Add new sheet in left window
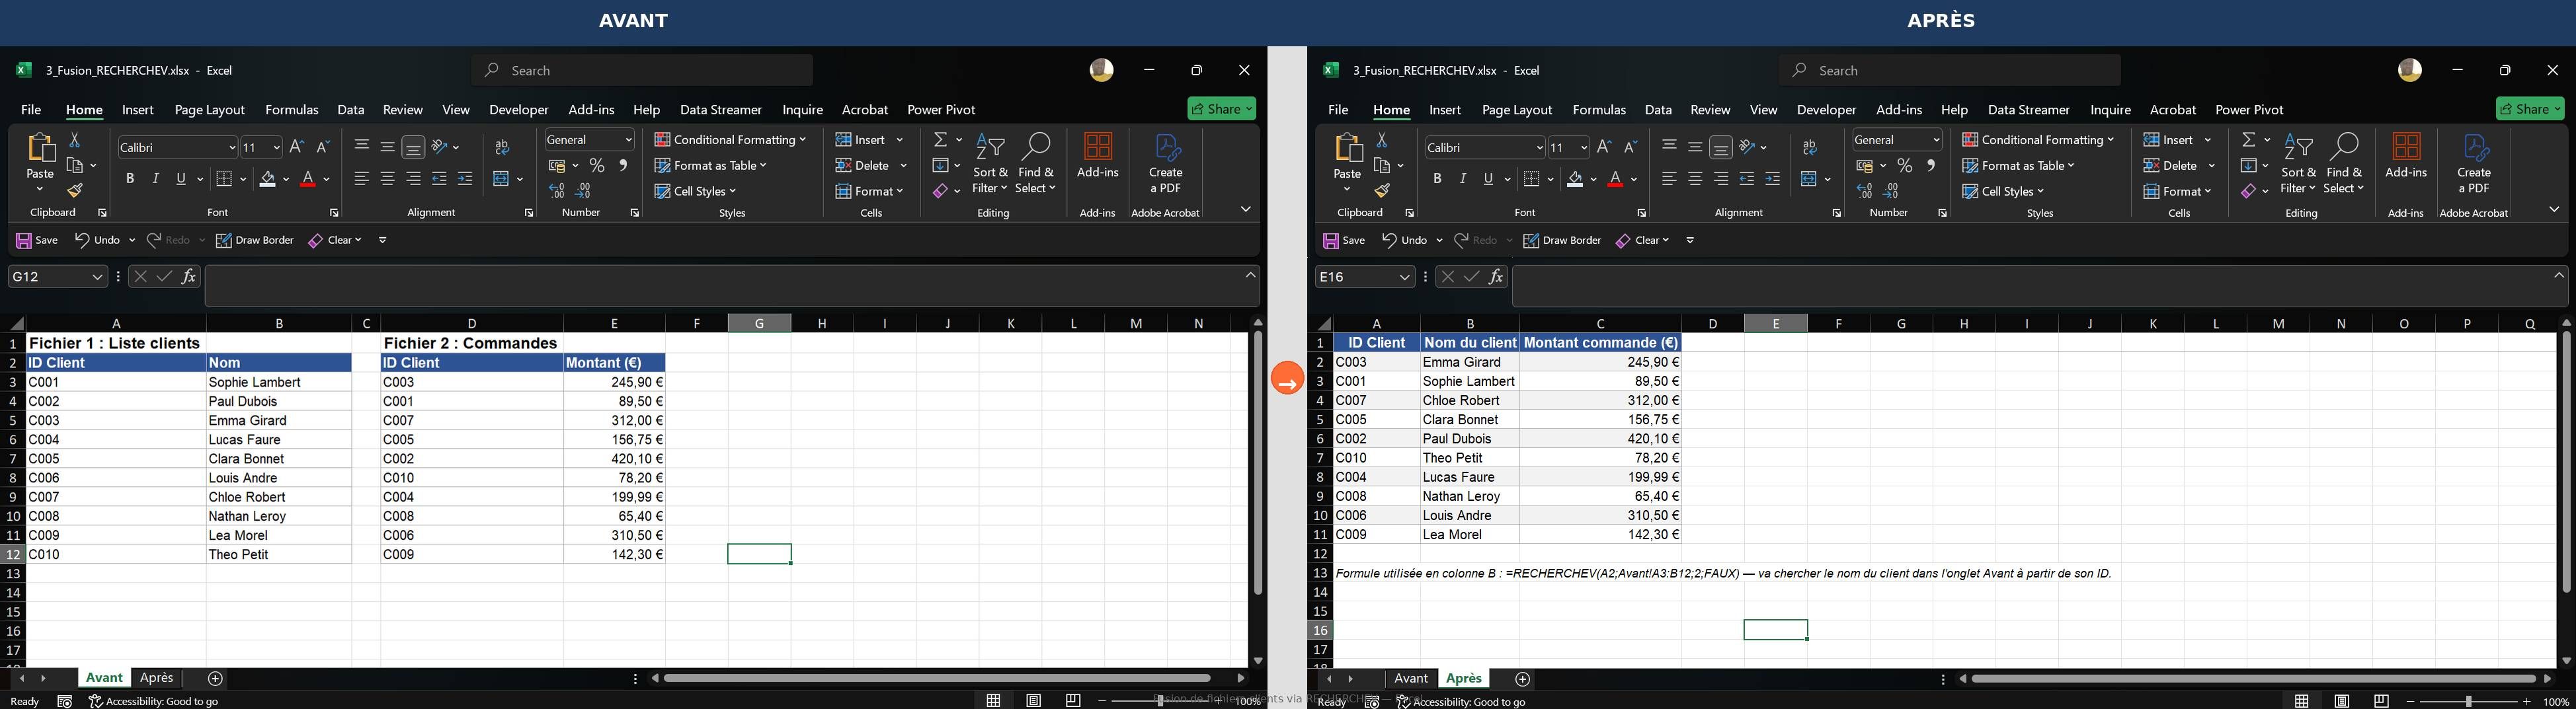 [x=216, y=679]
